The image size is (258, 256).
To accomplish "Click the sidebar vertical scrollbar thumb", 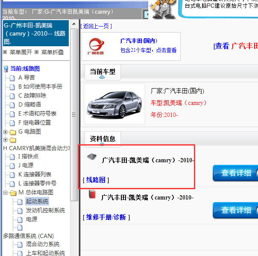I will pyautogui.click(x=74, y=115).
